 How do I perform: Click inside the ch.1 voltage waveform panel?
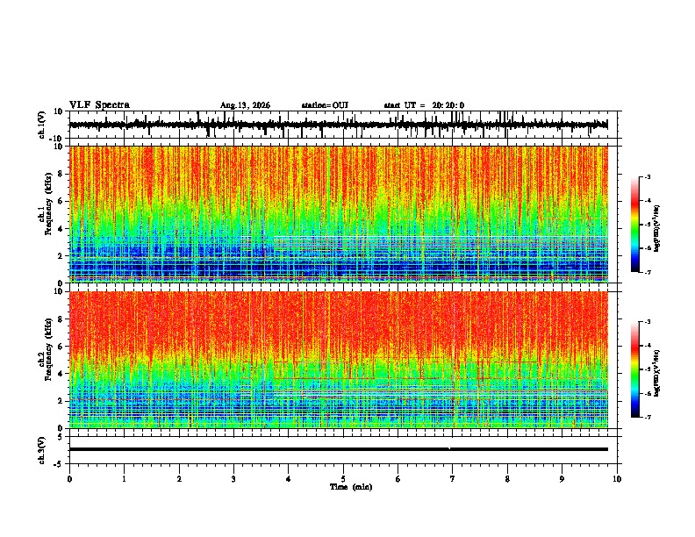coord(345,125)
